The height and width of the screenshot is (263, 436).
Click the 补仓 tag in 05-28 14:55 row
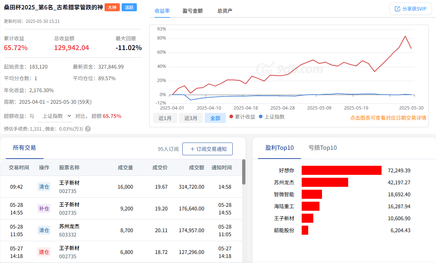pyautogui.click(x=44, y=209)
